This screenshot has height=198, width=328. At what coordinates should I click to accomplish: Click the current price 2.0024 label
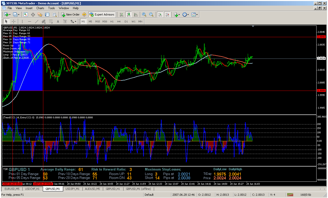click(x=321, y=59)
